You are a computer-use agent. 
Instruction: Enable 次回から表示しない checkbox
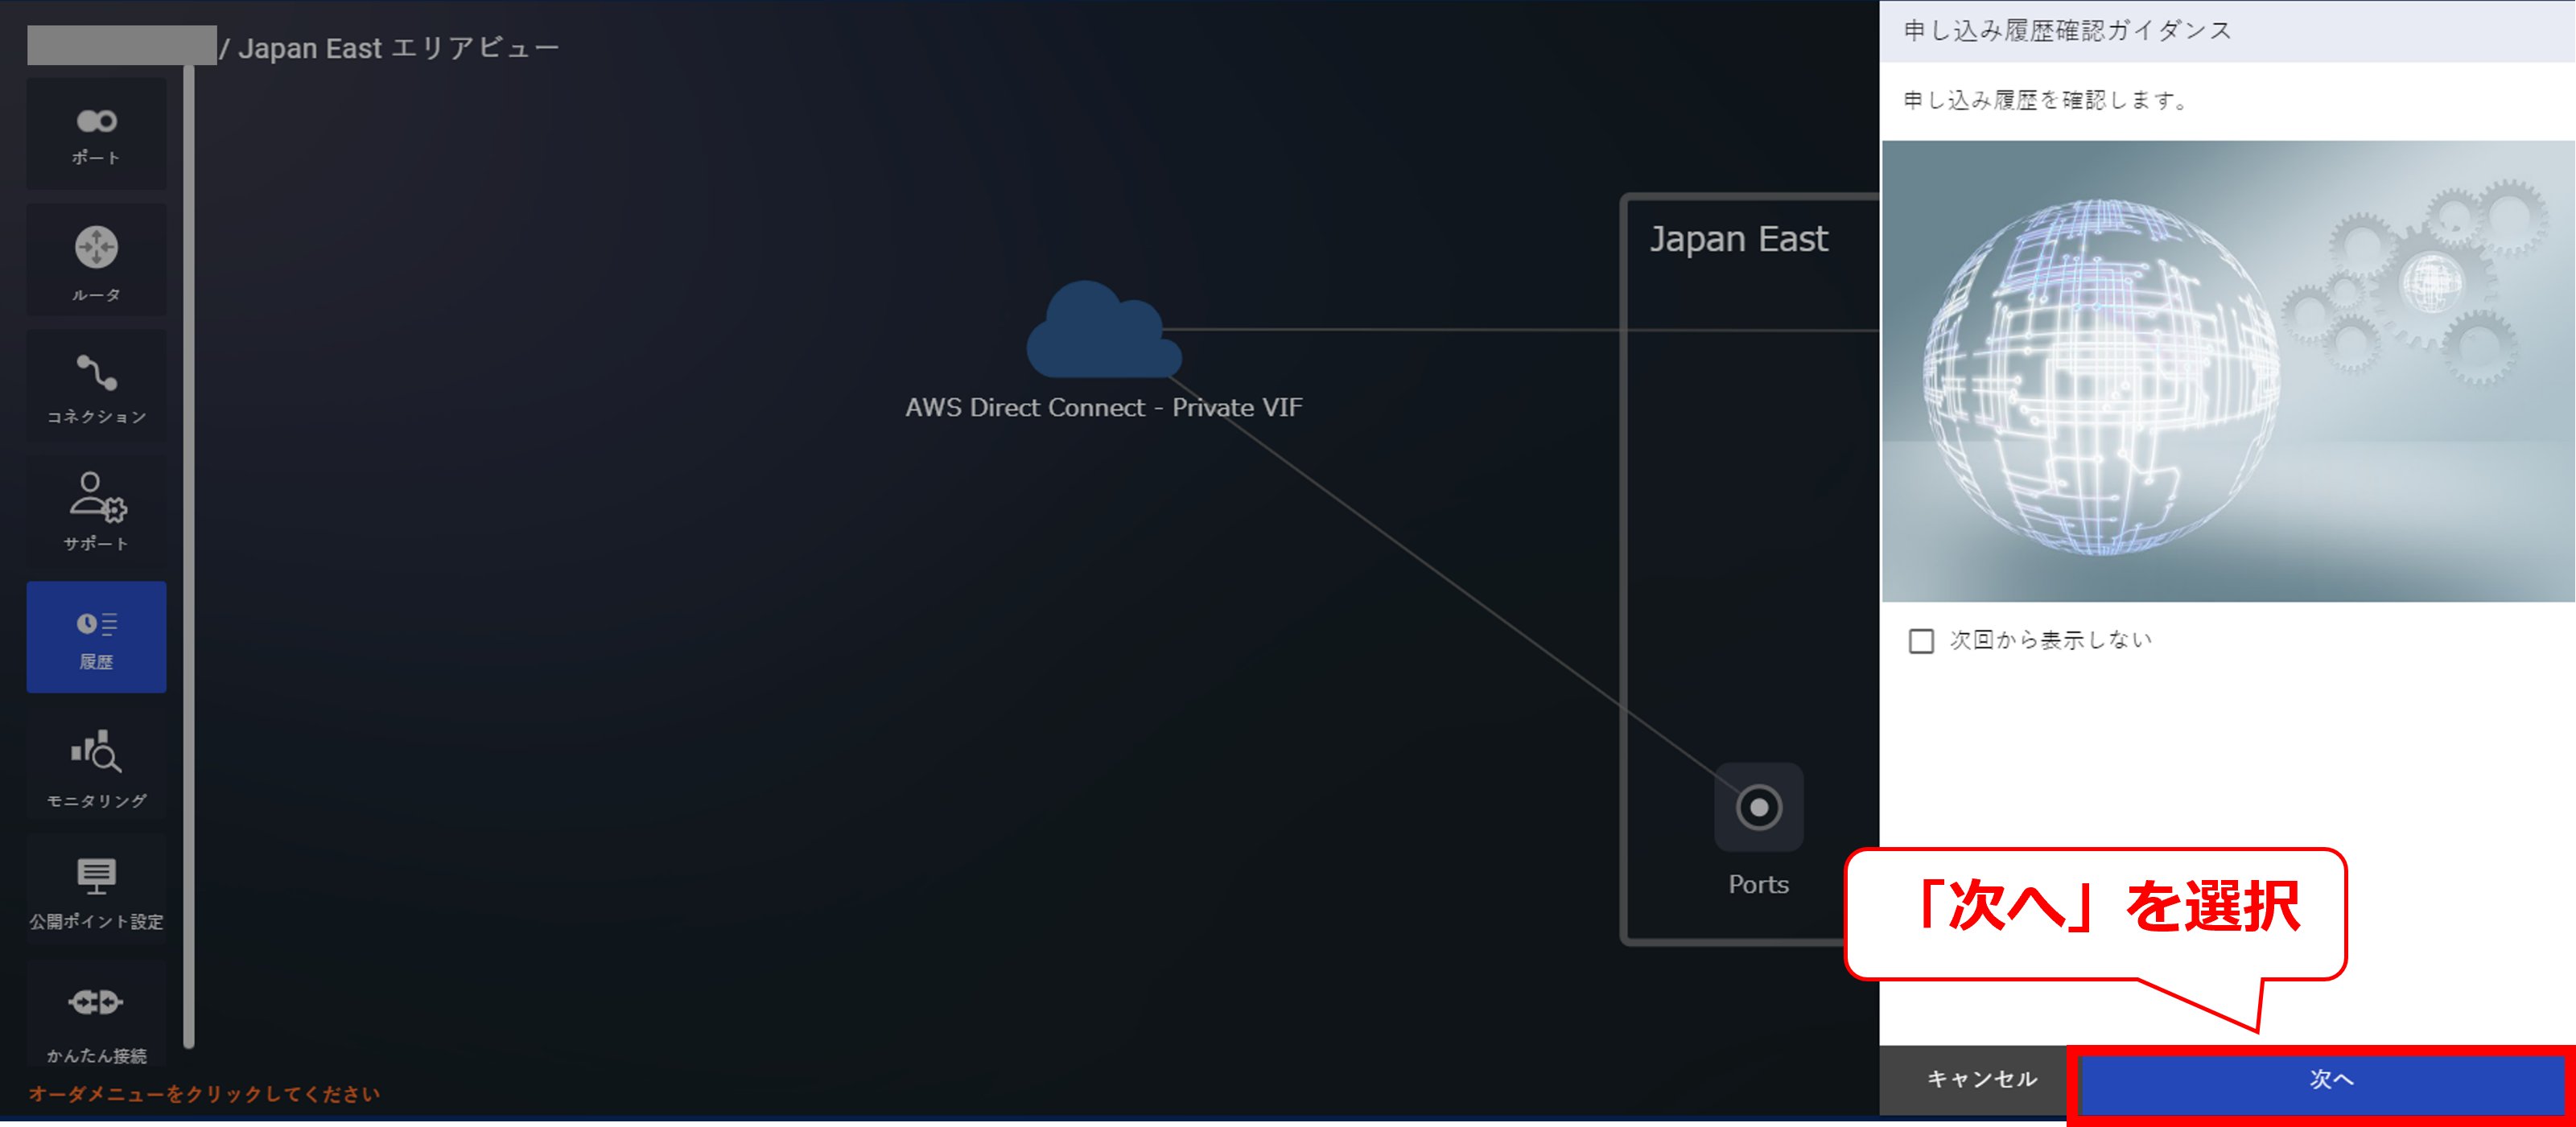pos(1920,641)
